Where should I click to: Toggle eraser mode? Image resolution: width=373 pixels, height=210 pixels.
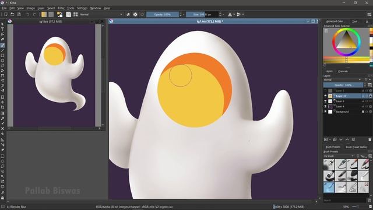point(128,15)
